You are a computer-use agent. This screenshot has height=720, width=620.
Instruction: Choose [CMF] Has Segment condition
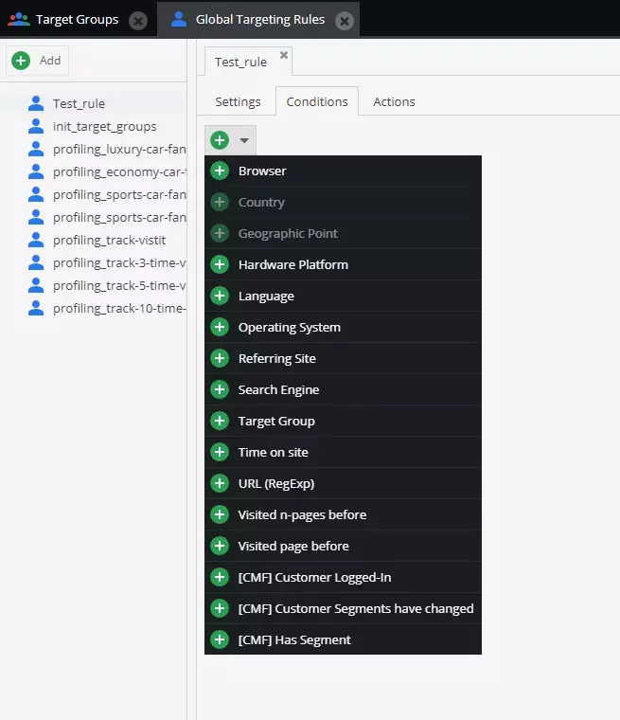pyautogui.click(x=343, y=639)
